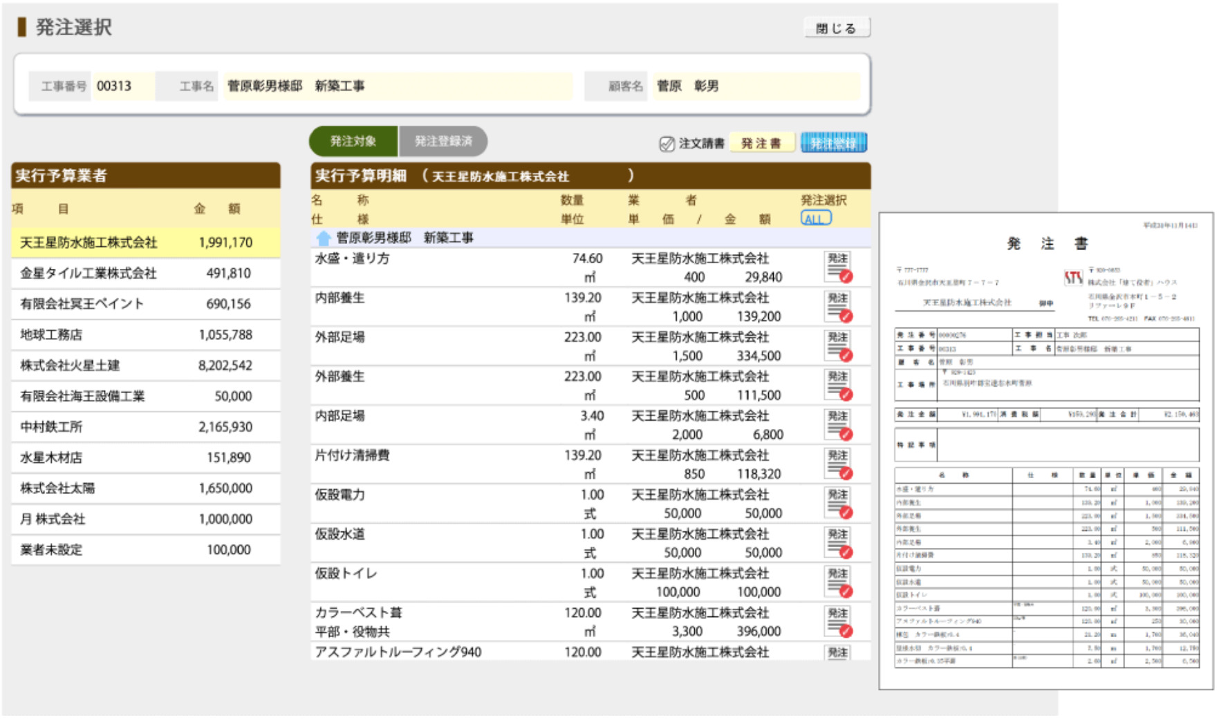Click the 発注 icon for 仮設水道 row
Viewport: 1228px width, 720px height.
838,542
